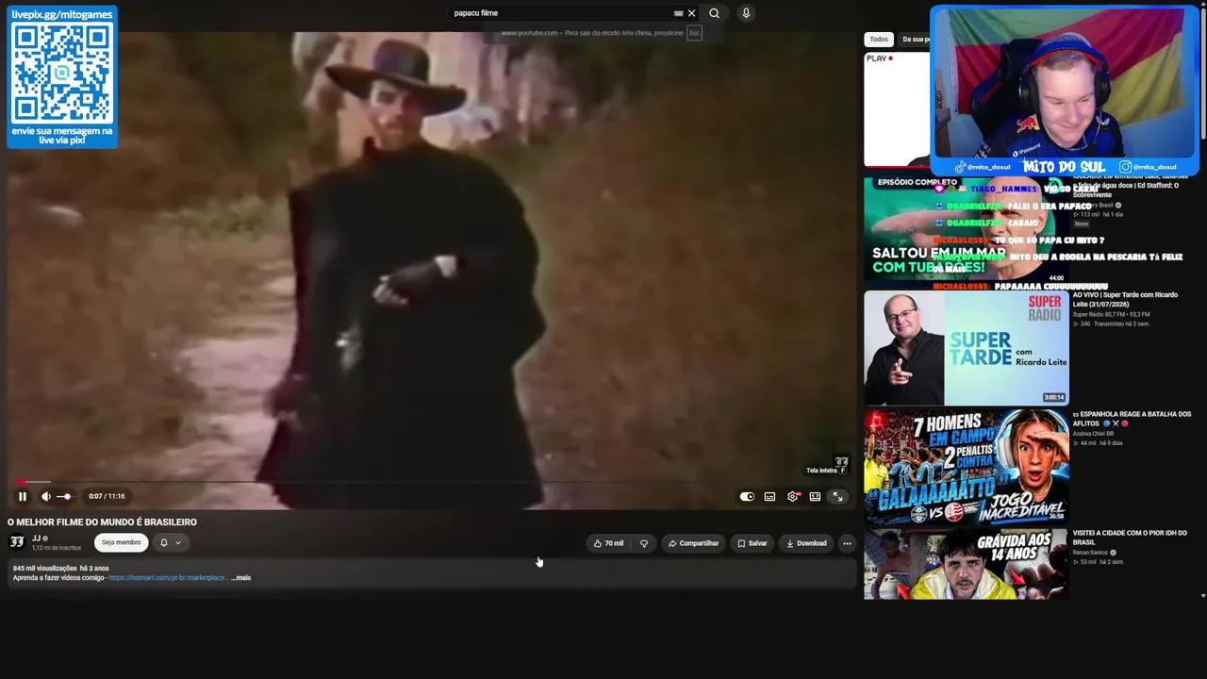Click the JJ channel watermark in the video

(x=841, y=461)
